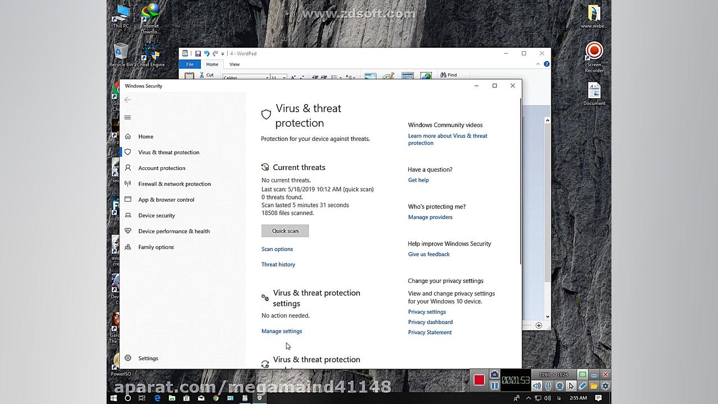Click Redo in WordPad quick access toolbar
This screenshot has width=718, height=404.
pos(215,54)
